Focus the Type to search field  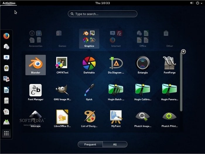[102, 14]
